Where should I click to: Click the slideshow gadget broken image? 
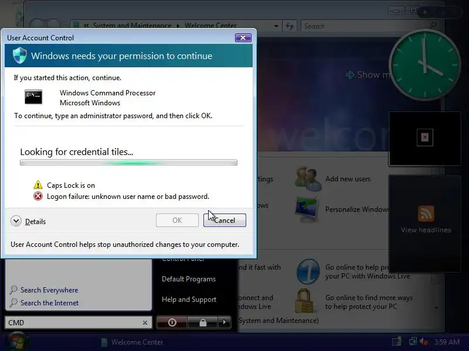[424, 137]
